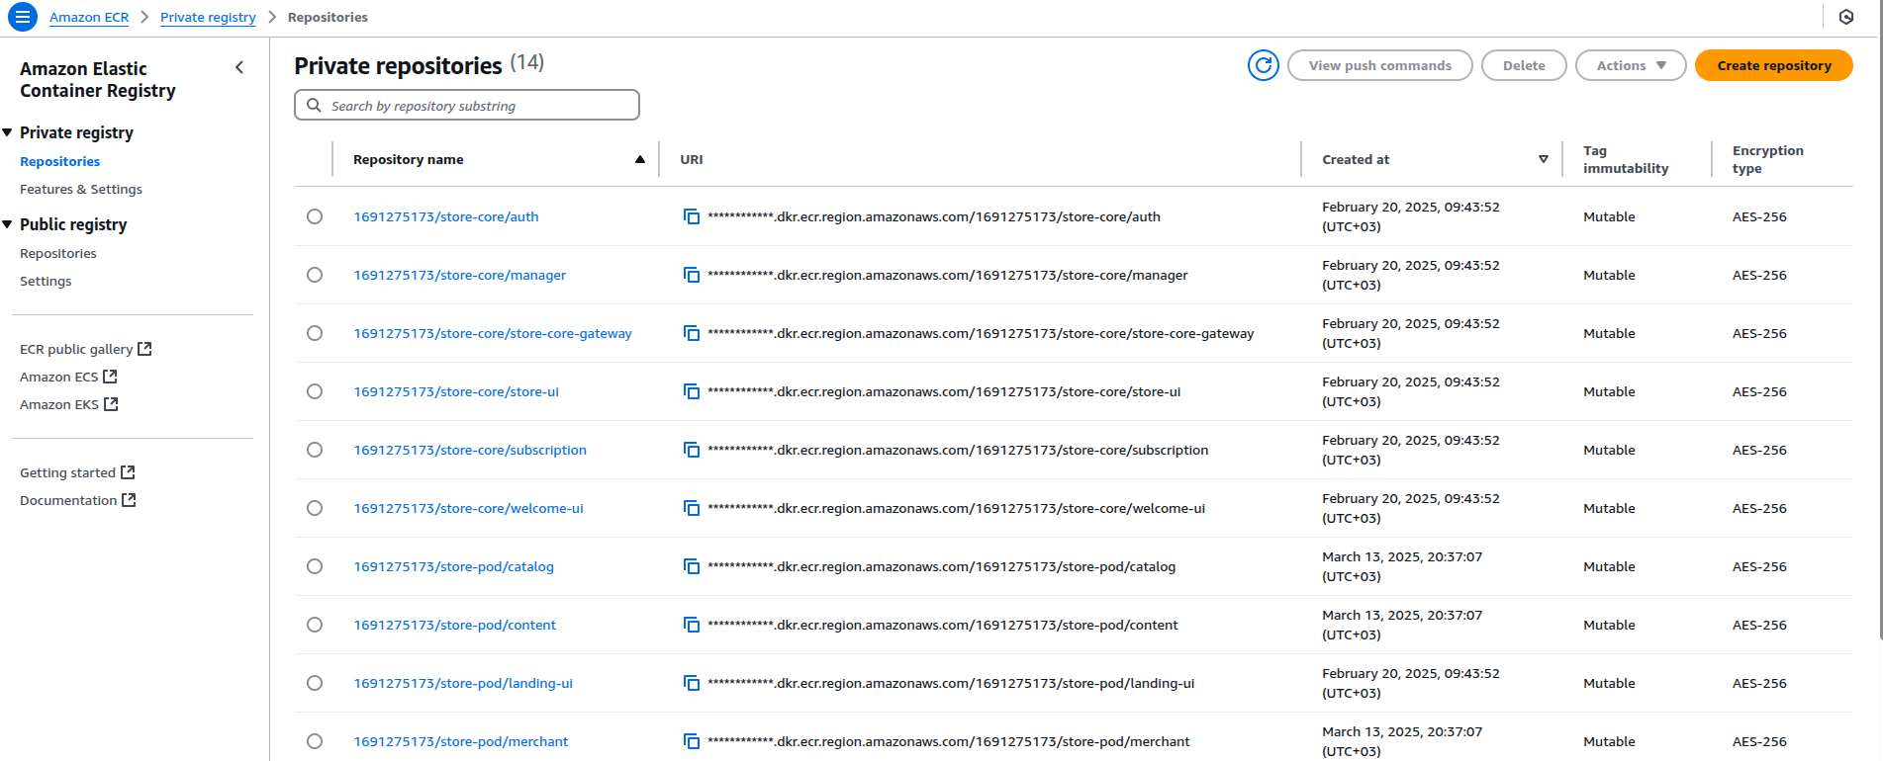Open ECR public gallery link
The image size is (1883, 761).
[x=76, y=349]
